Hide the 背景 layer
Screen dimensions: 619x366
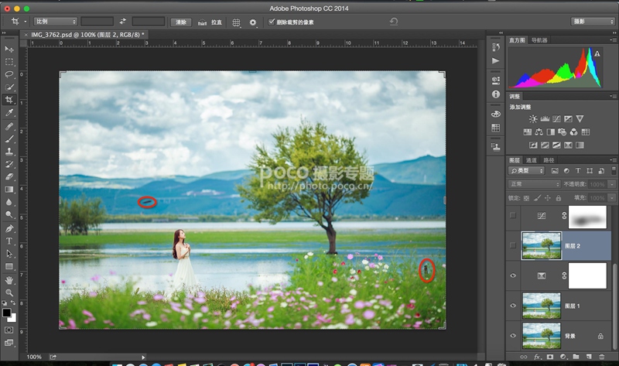point(513,336)
